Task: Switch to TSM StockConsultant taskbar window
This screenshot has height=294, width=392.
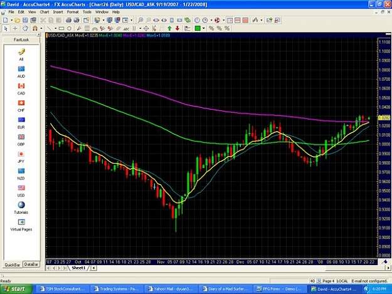Action: [62, 289]
